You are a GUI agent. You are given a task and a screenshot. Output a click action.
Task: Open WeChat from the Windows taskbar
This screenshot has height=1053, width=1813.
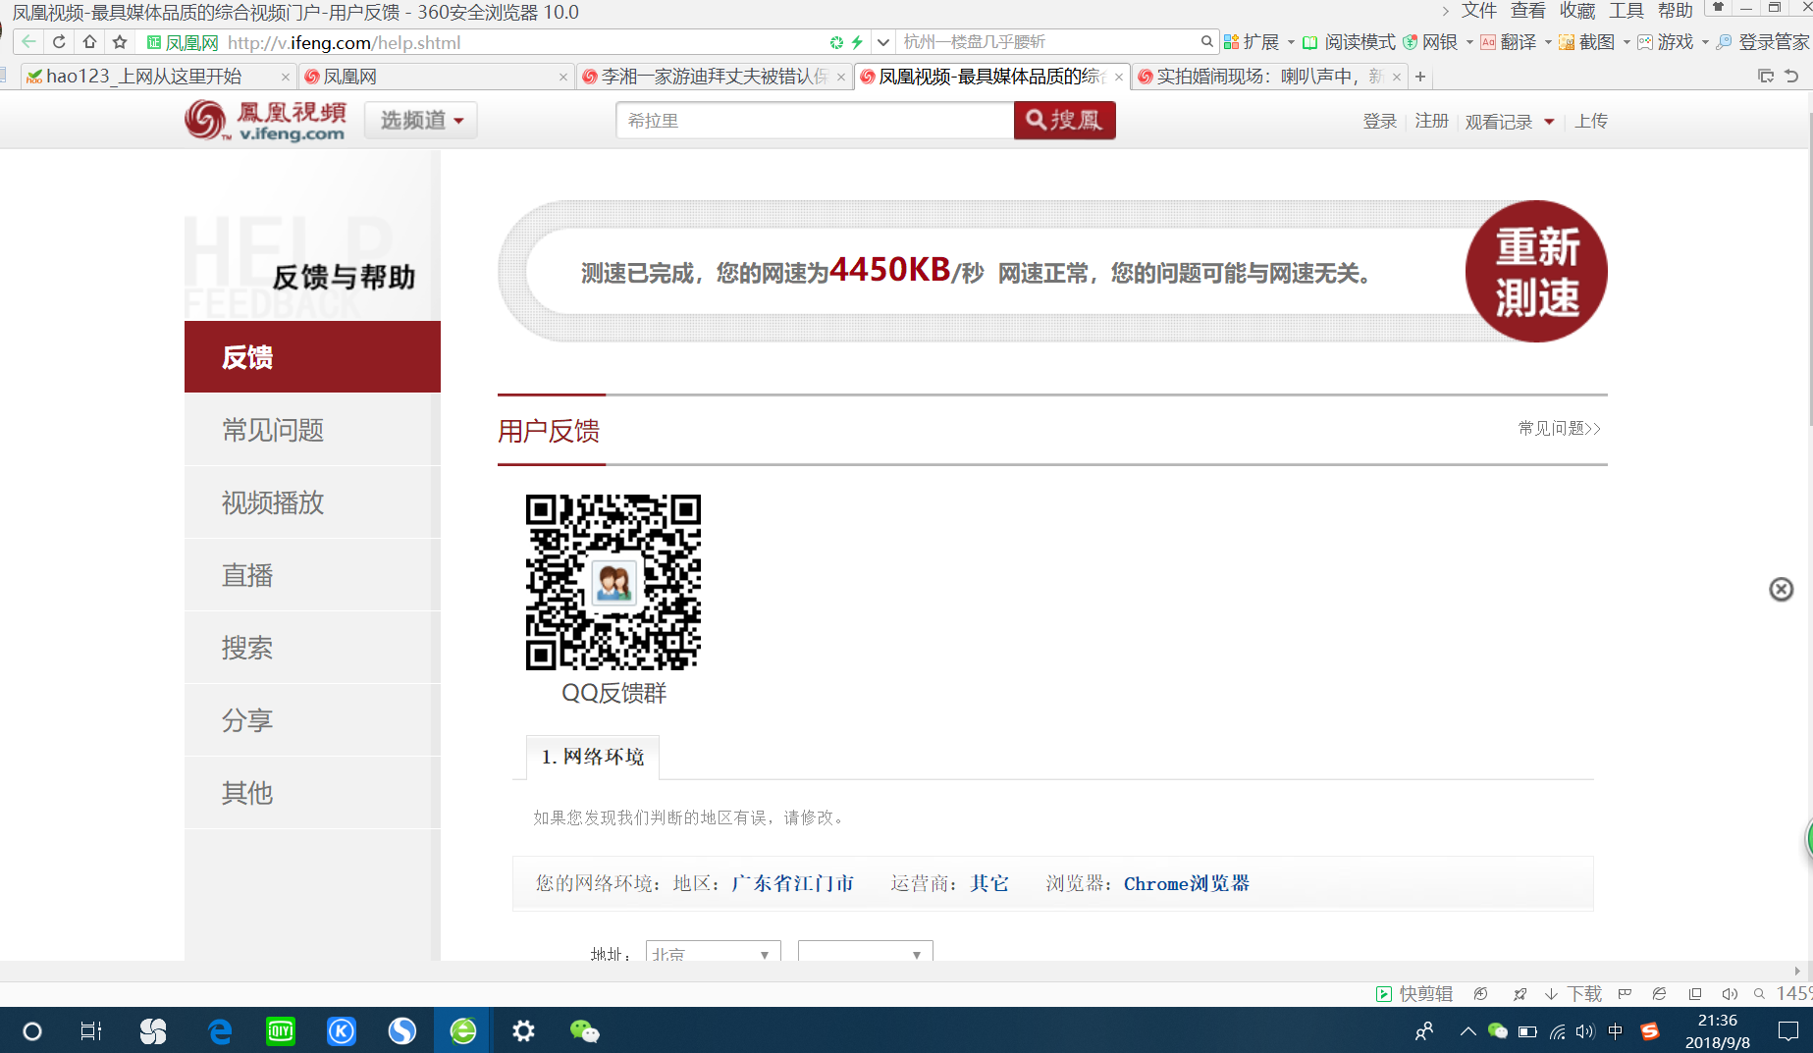point(584,1030)
